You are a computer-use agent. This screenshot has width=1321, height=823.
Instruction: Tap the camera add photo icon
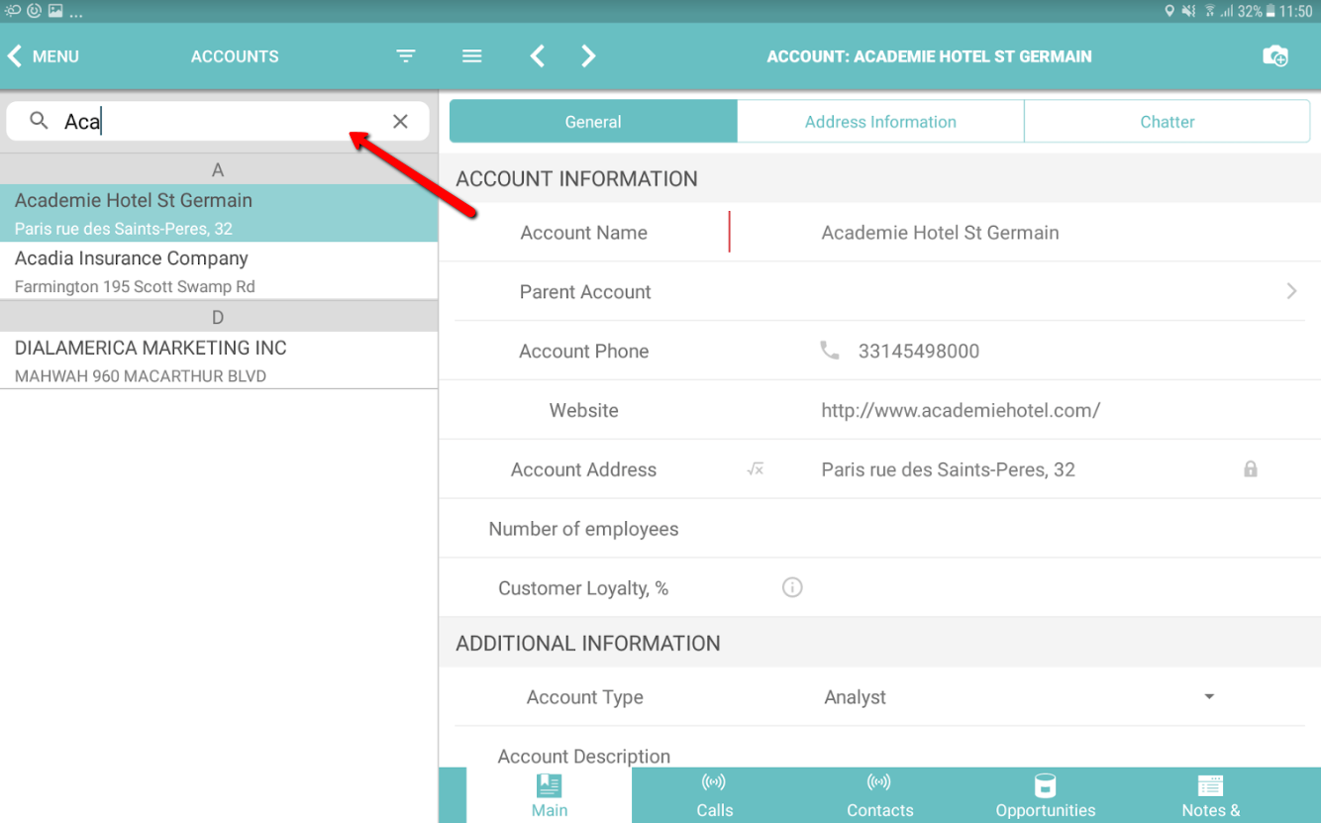(x=1275, y=56)
